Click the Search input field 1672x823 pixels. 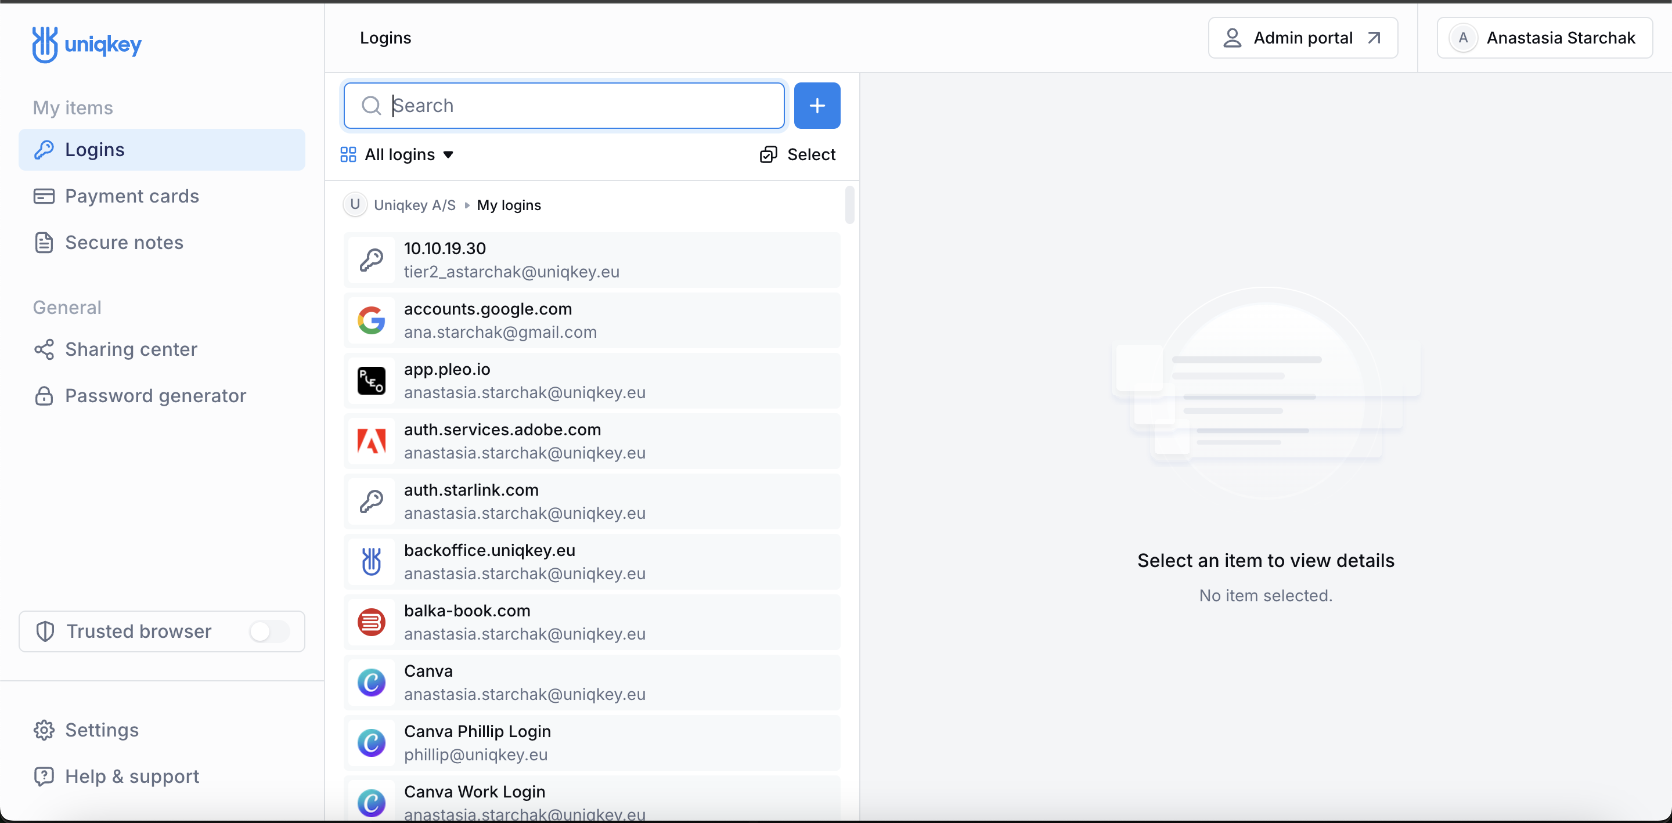point(563,106)
